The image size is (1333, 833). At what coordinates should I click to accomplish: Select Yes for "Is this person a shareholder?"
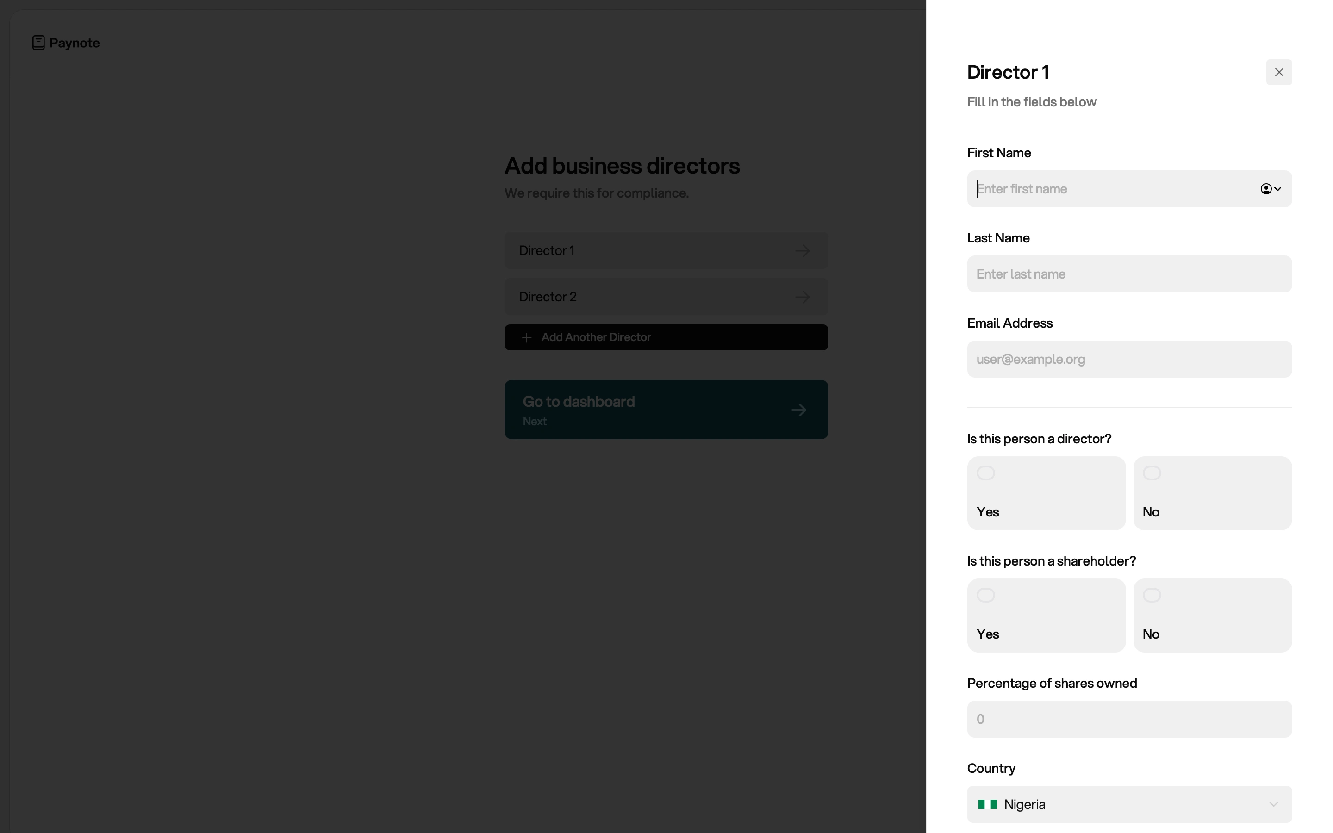(1046, 615)
